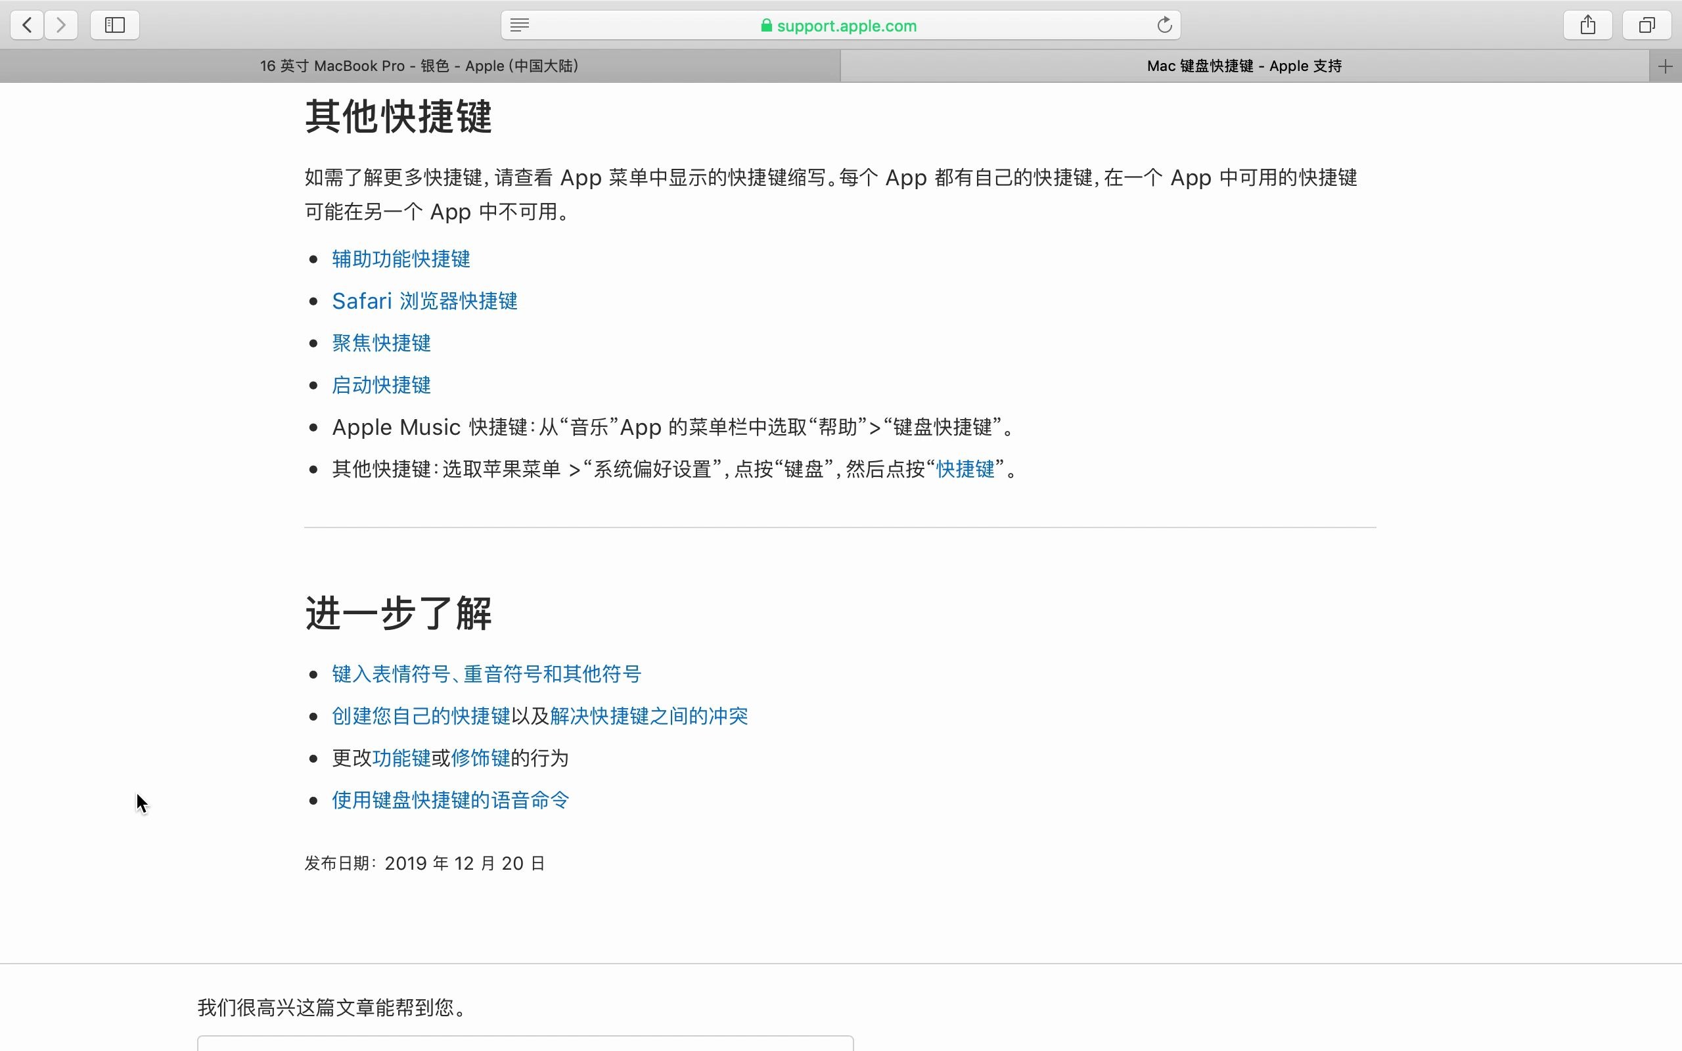Click the 我们很高兴这篇文章能帮到您 text
This screenshot has width=1682, height=1051.
pos(332,1007)
